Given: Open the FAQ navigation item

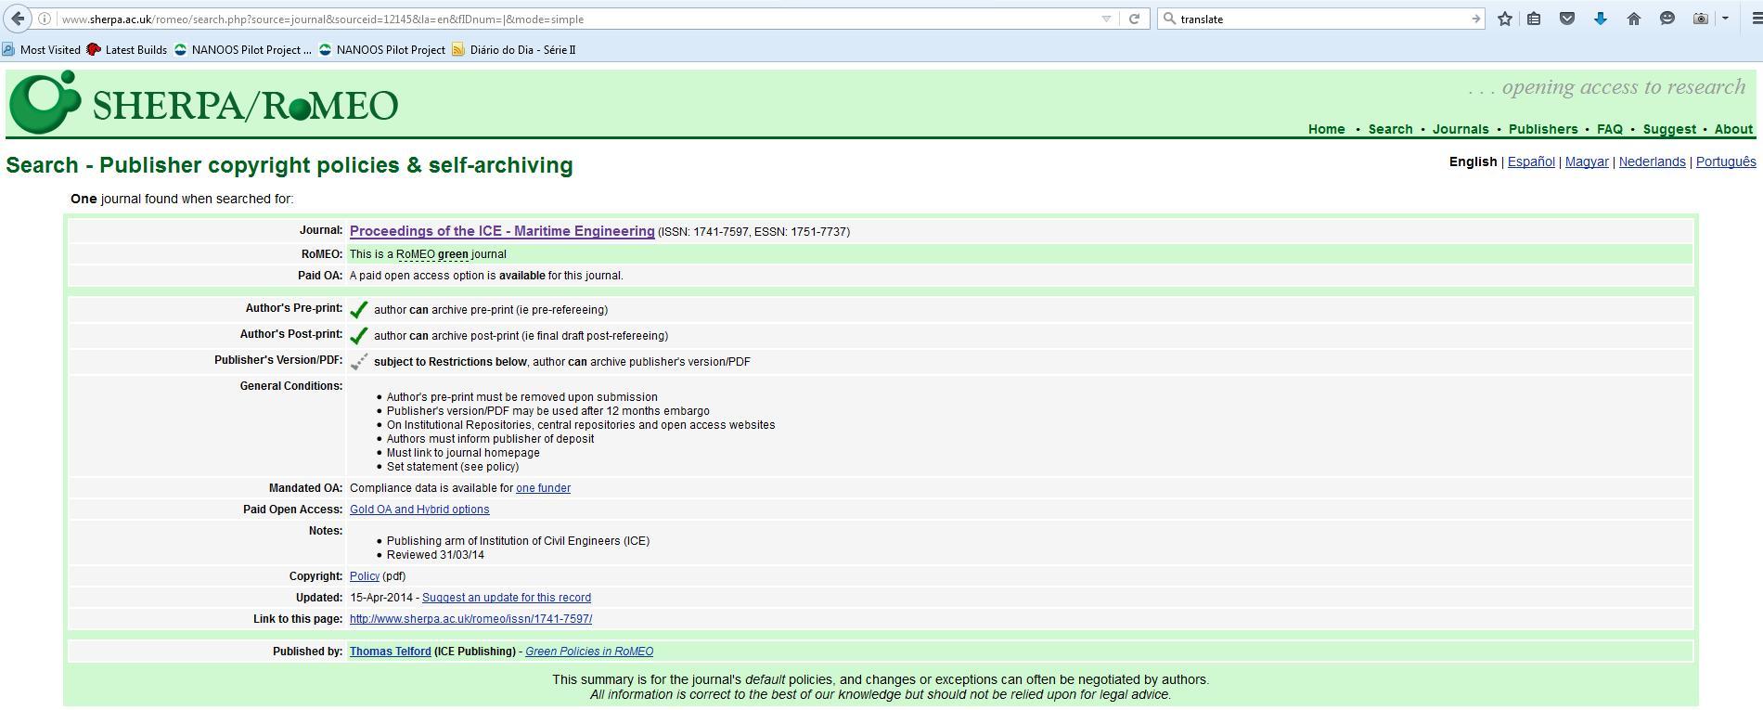Looking at the screenshot, I should click(1609, 129).
